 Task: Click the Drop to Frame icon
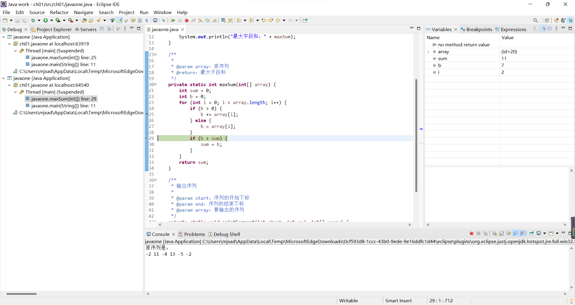(223, 20)
